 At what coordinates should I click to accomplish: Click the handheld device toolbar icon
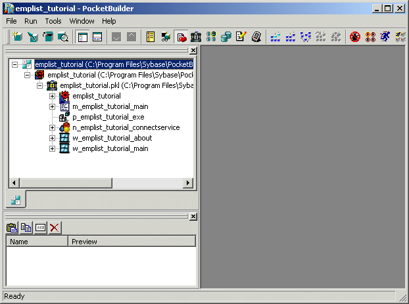256,37
